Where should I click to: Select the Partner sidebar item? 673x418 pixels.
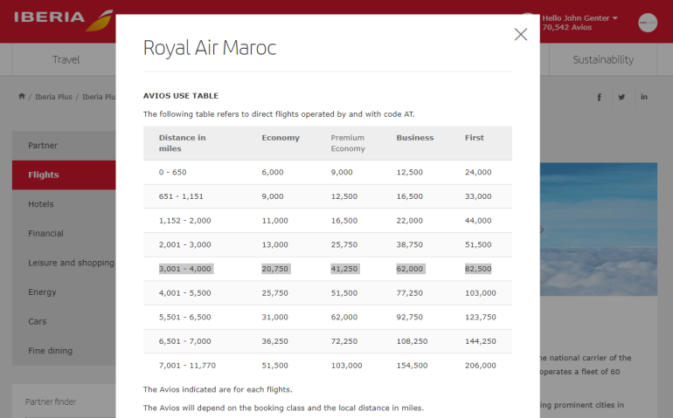43,145
